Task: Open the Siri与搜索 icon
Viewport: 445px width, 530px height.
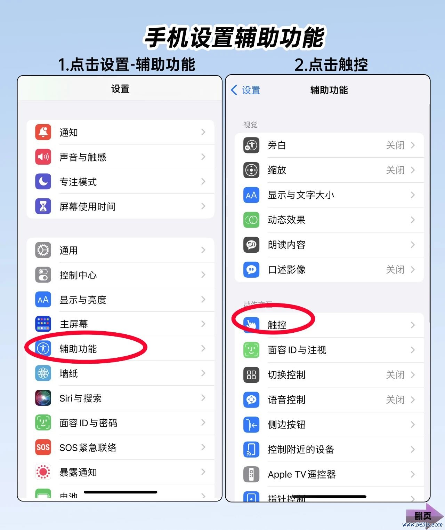Action: click(x=43, y=398)
